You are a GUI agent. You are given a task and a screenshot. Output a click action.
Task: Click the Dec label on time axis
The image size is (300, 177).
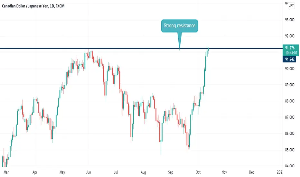coord(252,172)
